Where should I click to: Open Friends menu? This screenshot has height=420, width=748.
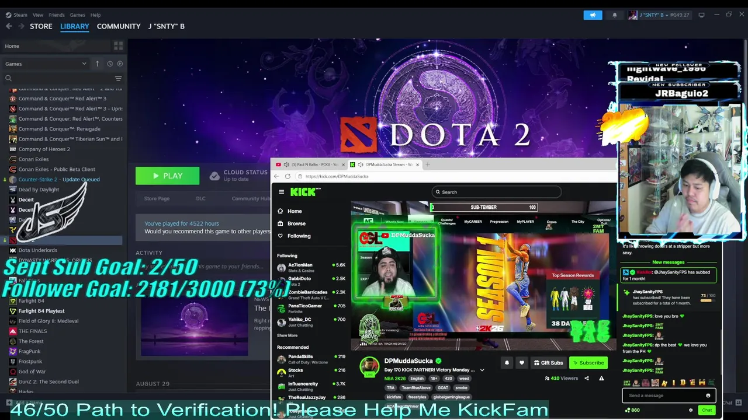(x=57, y=15)
